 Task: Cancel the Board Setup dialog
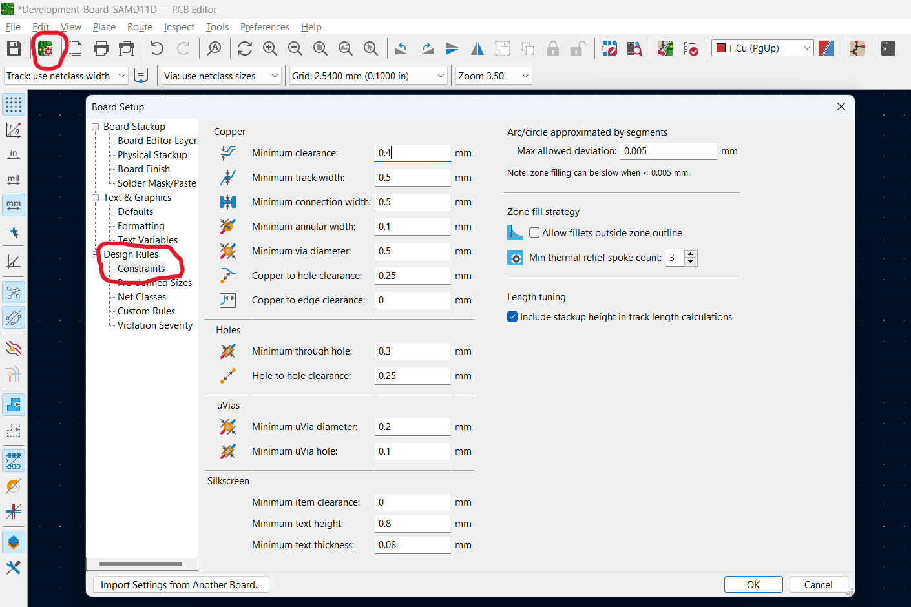[819, 584]
